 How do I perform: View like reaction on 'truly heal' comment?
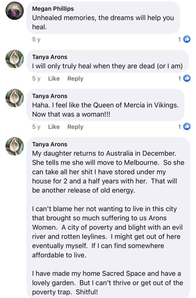187,78
